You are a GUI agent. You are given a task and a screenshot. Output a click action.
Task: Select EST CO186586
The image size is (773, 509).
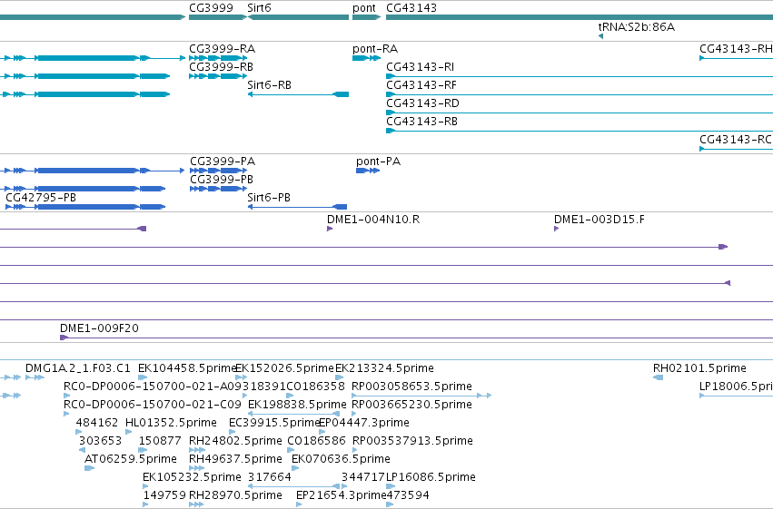[x=316, y=441]
